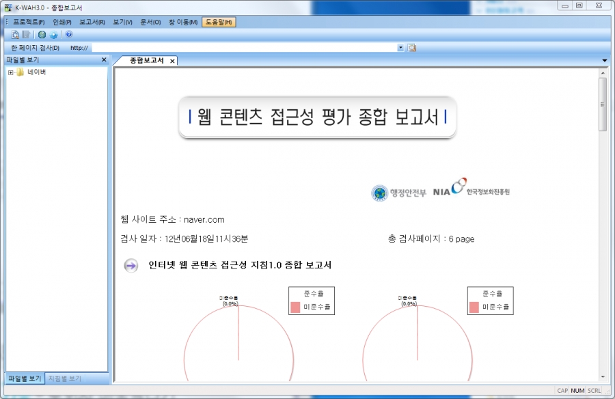The image size is (615, 399).
Task: Click the pink 미준수율 legend swatch on left chart
Action: [x=295, y=307]
